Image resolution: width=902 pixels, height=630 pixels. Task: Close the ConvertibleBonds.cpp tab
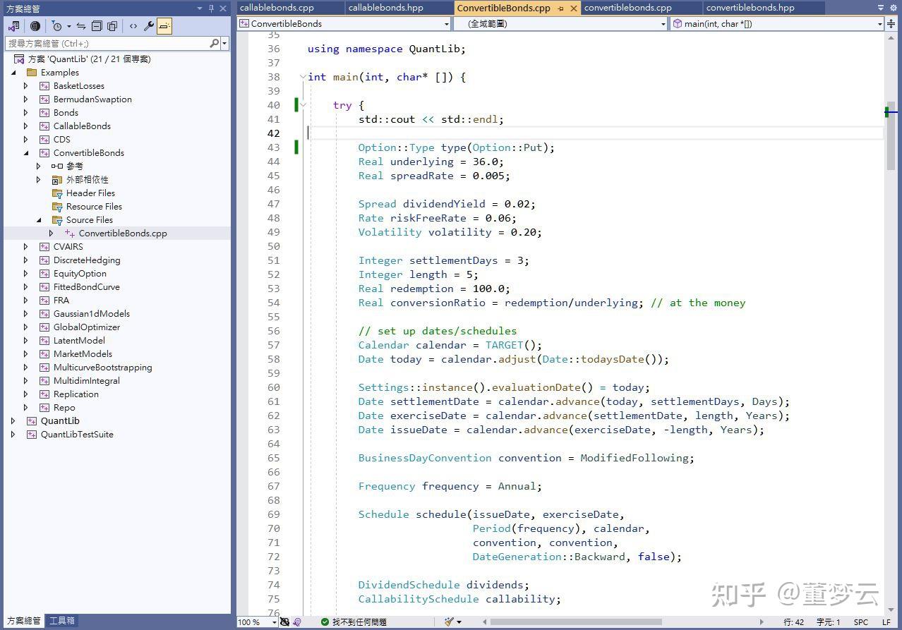point(573,8)
